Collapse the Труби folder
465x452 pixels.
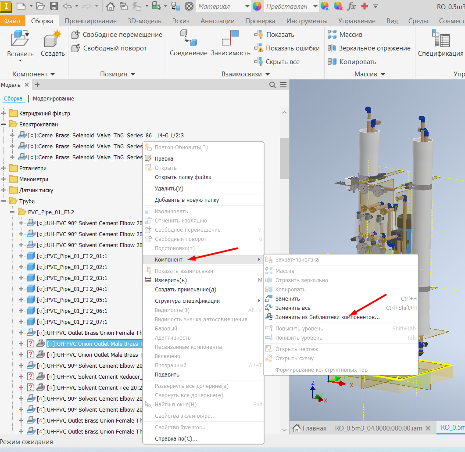(4, 201)
